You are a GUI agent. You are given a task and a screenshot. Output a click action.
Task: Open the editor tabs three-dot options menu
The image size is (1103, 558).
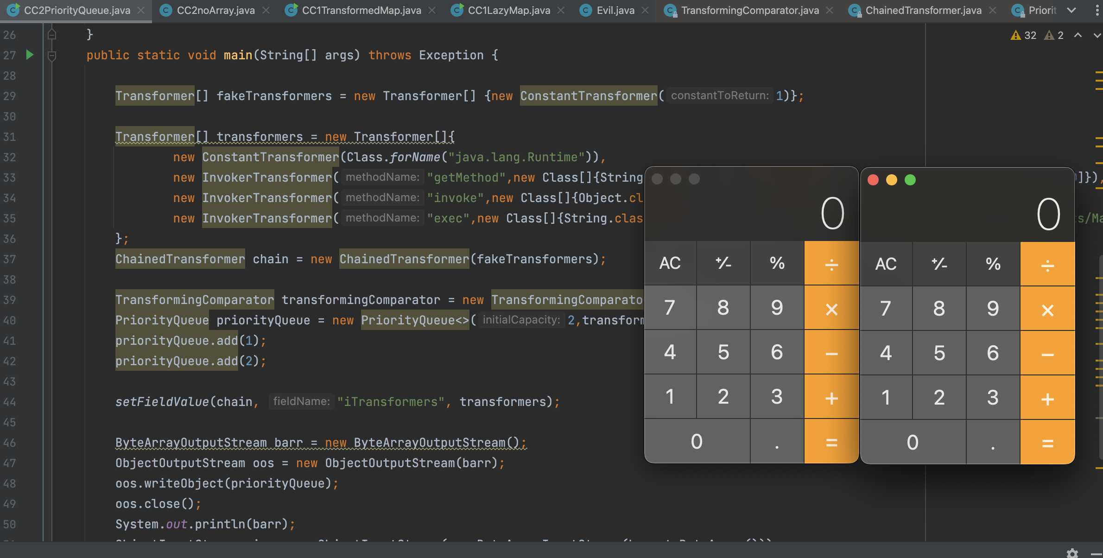coord(1097,10)
